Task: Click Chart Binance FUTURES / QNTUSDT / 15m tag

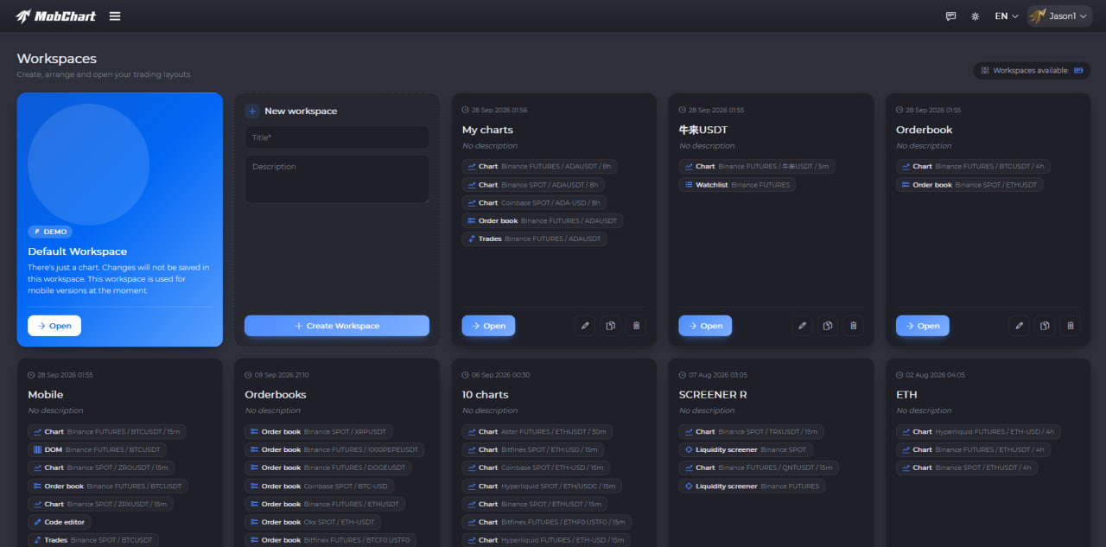Action: [759, 467]
